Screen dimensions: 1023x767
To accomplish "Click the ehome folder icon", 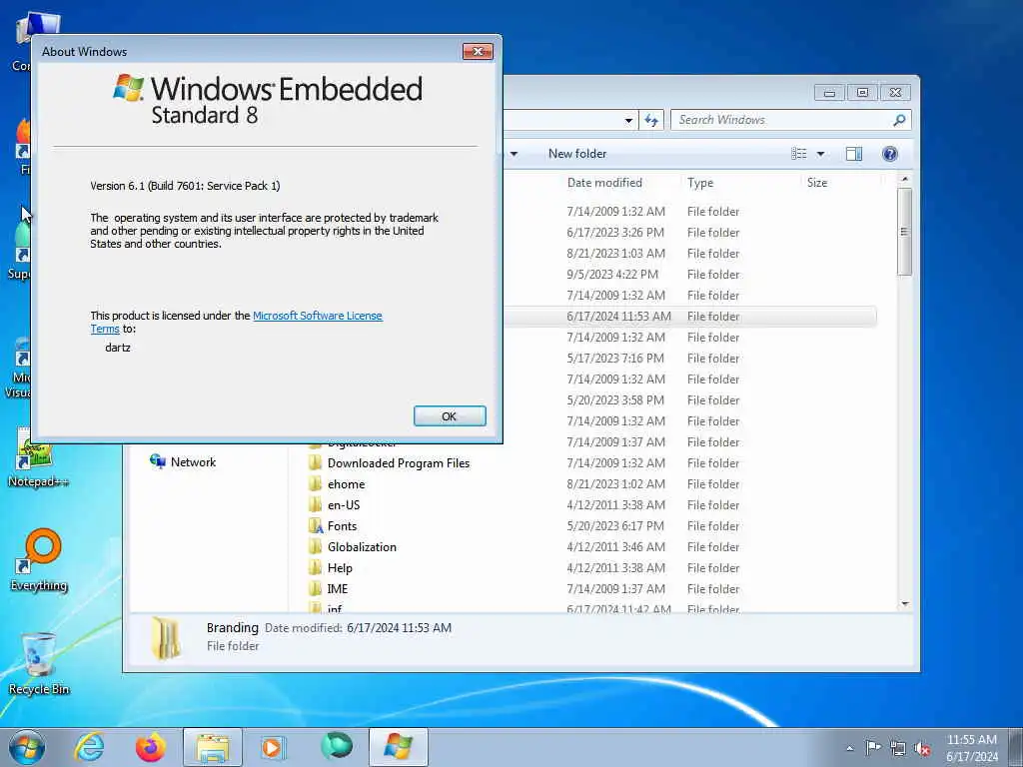I will [315, 484].
